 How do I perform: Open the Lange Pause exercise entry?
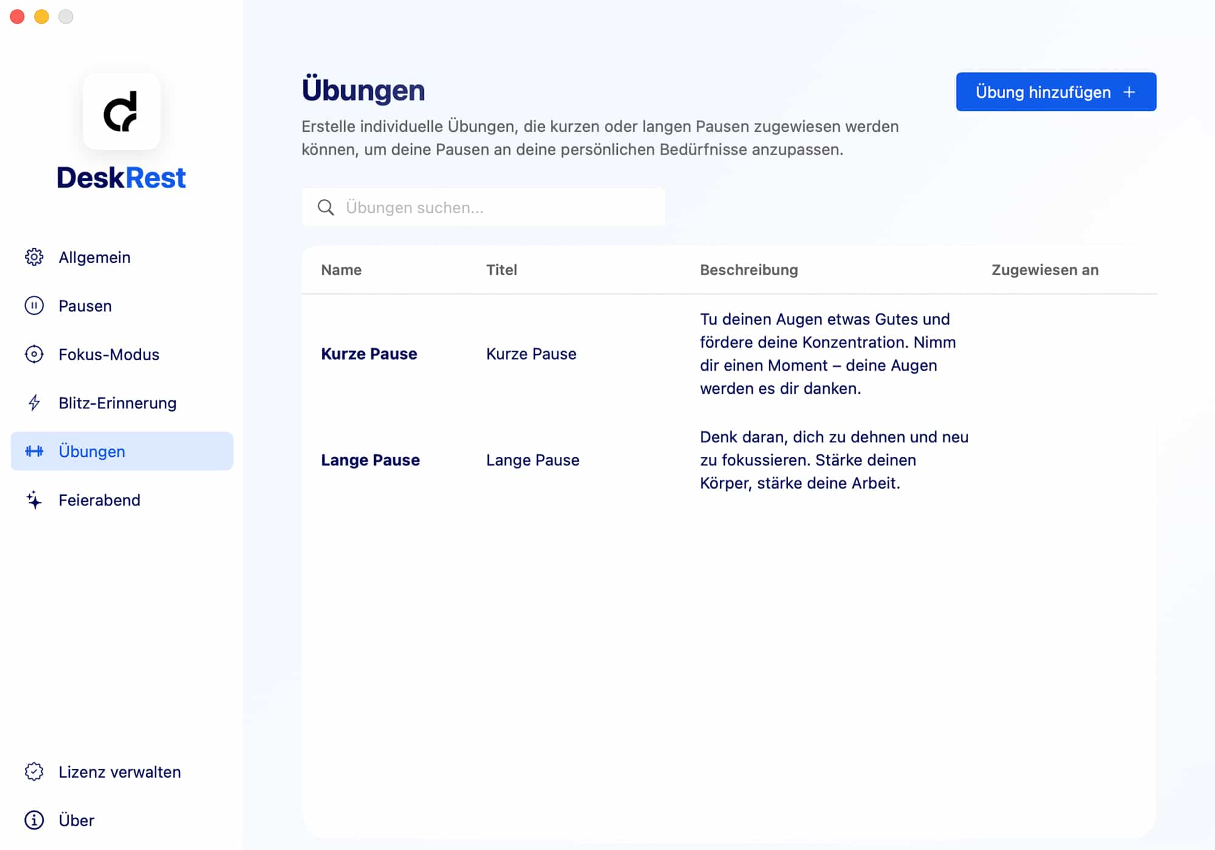[x=370, y=460]
